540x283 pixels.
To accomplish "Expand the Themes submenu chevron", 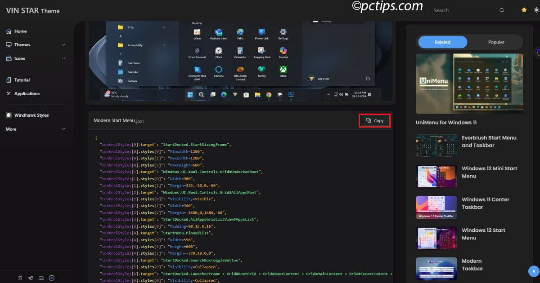I will coord(63,45).
